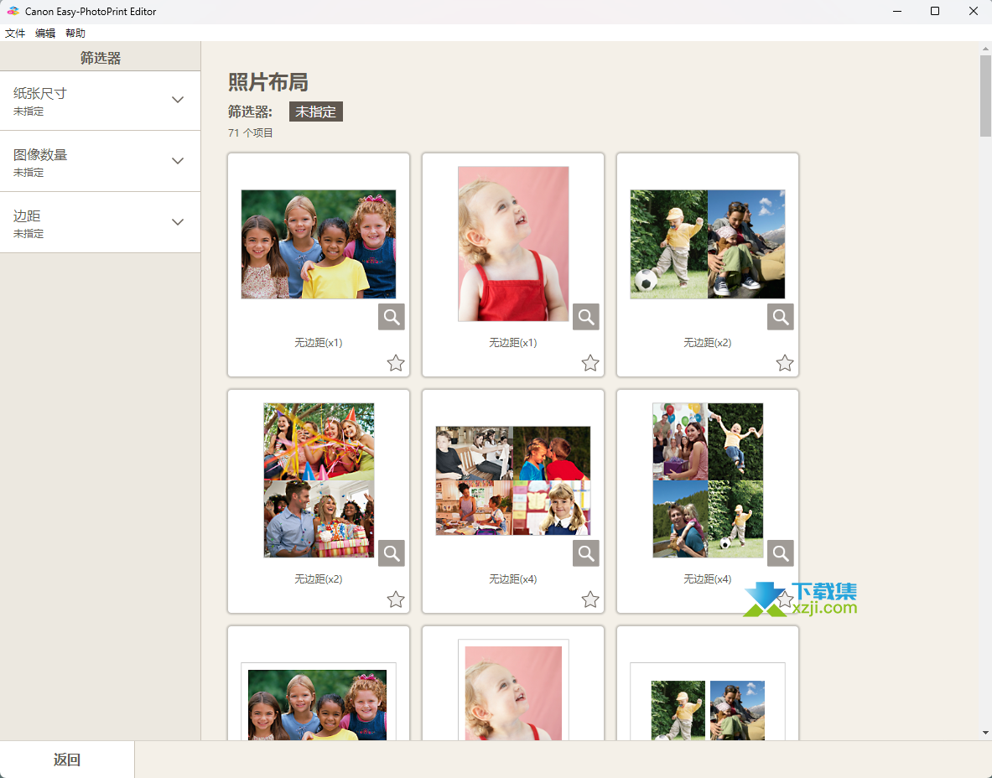Screen dimensions: 992x778
Task: Toggle star on landscape four-photo 无边距(x4) card
Action: (x=590, y=599)
